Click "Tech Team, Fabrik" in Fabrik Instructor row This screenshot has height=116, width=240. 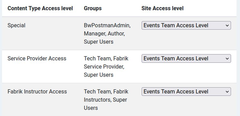point(106,92)
